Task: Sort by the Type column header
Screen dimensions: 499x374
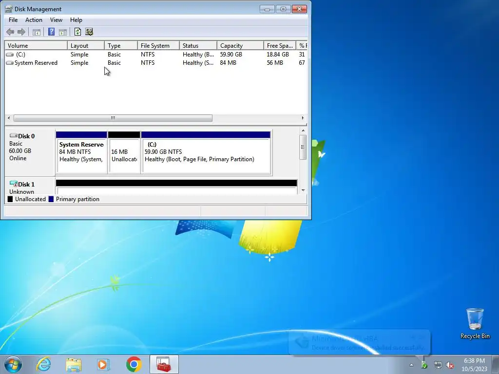Action: (x=121, y=45)
